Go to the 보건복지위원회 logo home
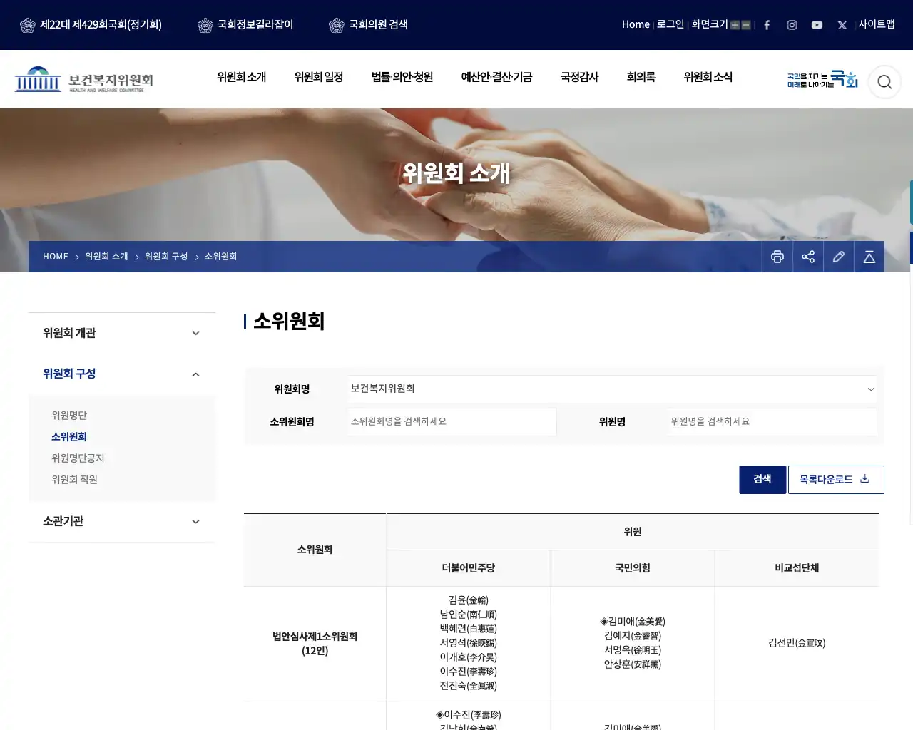Image resolution: width=913 pixels, height=730 pixels. (84, 80)
